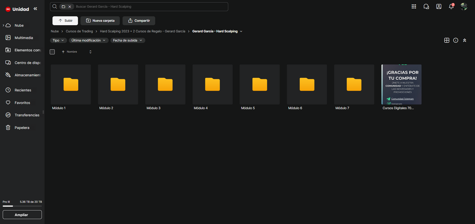Screen dimensions: 475x224
Task: Expand the Tipo filter dropdown
Action: [x=59, y=40]
